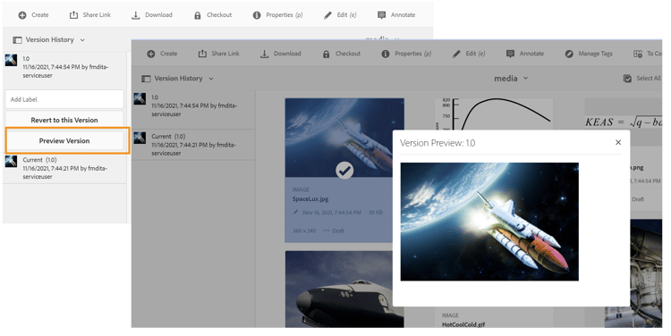Viewport: 671px width, 336px height.
Task: Select version 1.0 entry in front panel
Action: click(x=193, y=105)
